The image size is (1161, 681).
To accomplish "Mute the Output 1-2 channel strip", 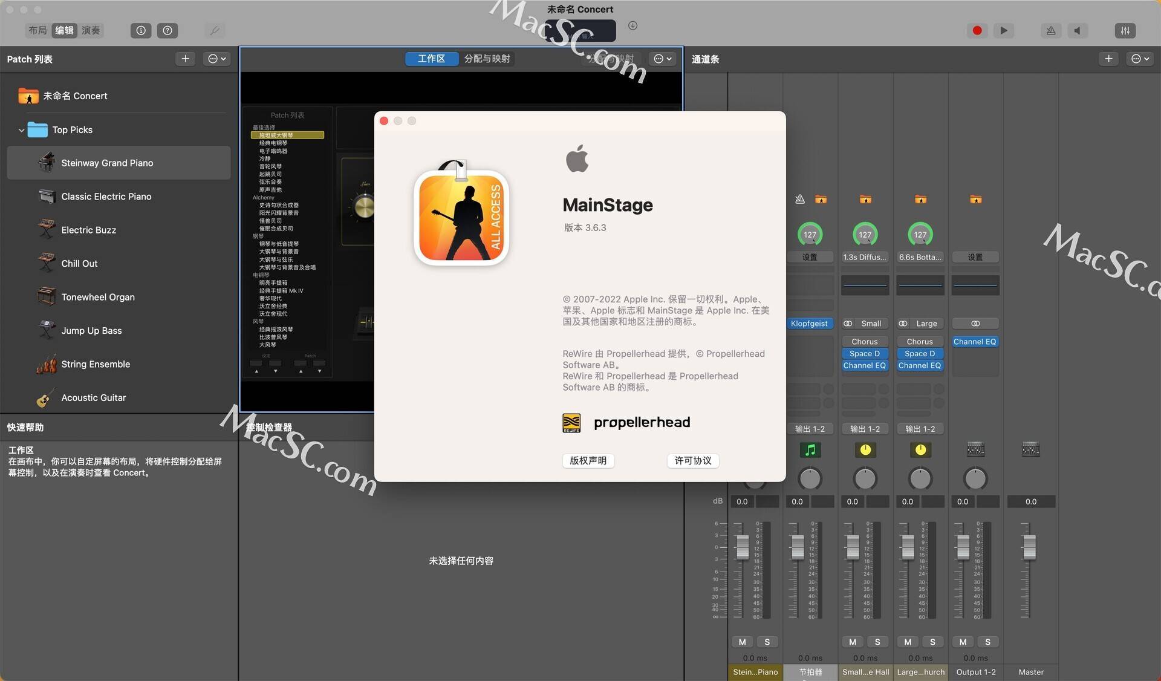I will coord(963,642).
